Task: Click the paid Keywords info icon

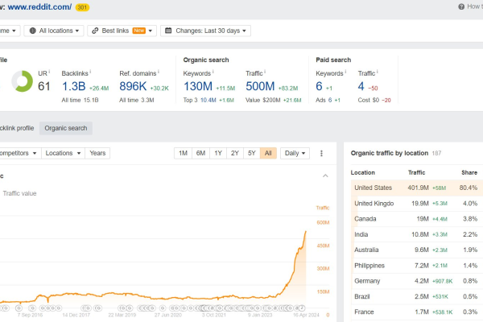Action: tap(345, 72)
